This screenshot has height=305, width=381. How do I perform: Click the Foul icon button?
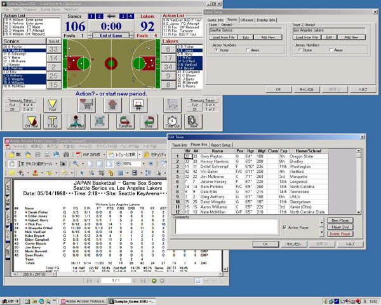53,105
